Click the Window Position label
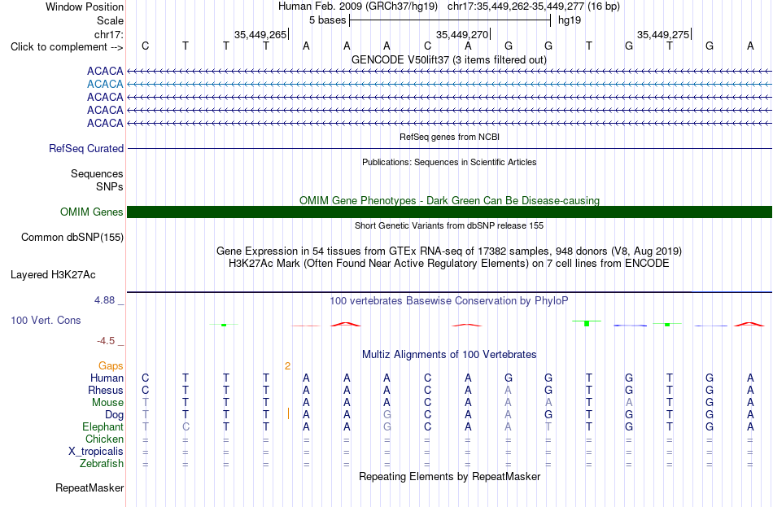Viewport: 773px width, 507px height. tap(85, 7)
